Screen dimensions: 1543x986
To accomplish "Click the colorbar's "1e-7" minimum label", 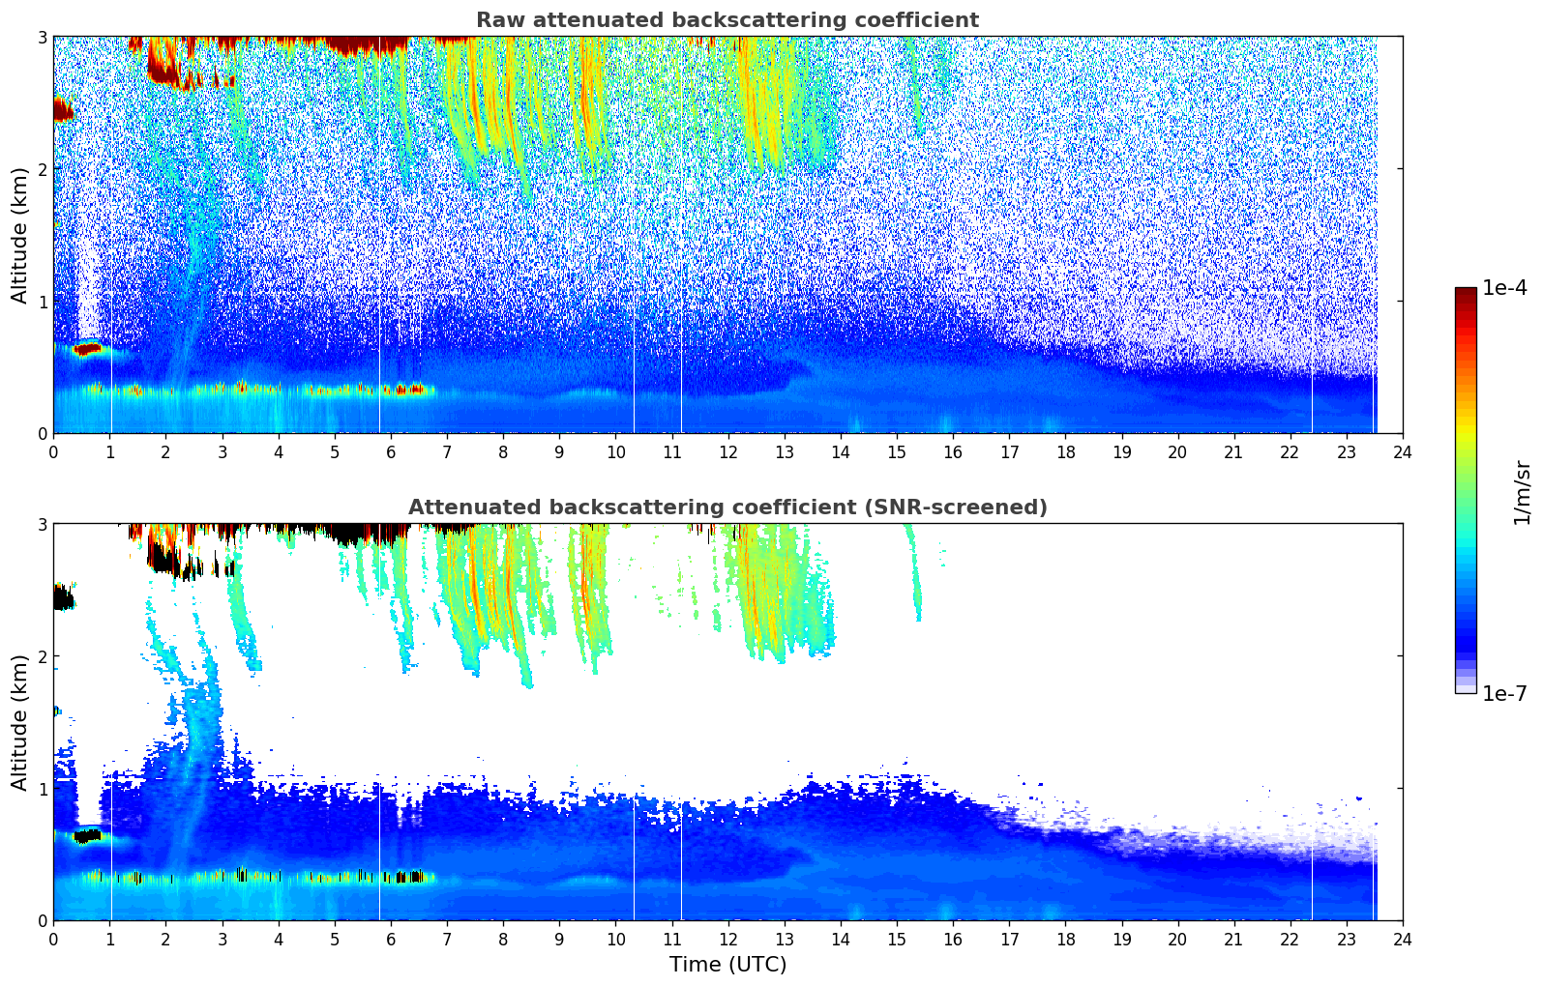I will (1504, 693).
